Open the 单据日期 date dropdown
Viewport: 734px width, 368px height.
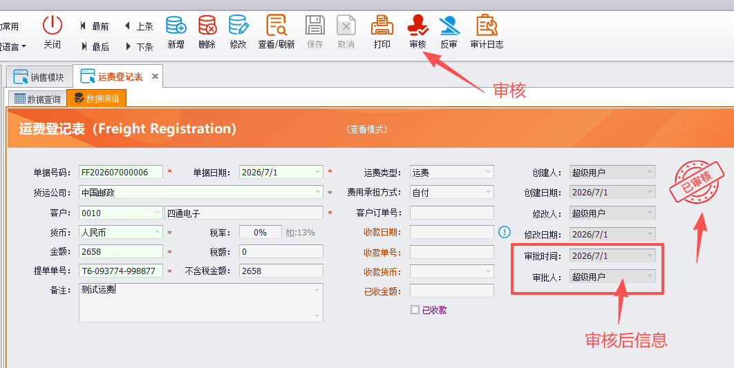tap(318, 172)
